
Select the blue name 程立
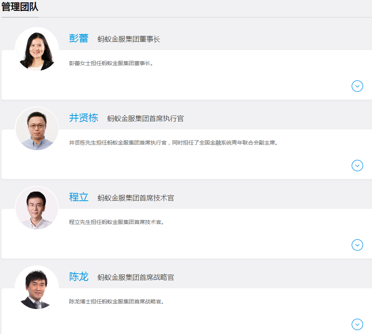pos(79,197)
